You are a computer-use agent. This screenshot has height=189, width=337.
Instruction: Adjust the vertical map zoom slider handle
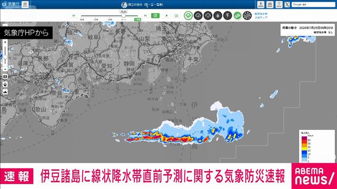pos(5,57)
